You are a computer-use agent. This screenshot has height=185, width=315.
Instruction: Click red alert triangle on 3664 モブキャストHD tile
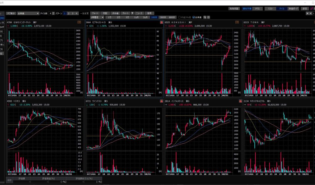coord(161,23)
